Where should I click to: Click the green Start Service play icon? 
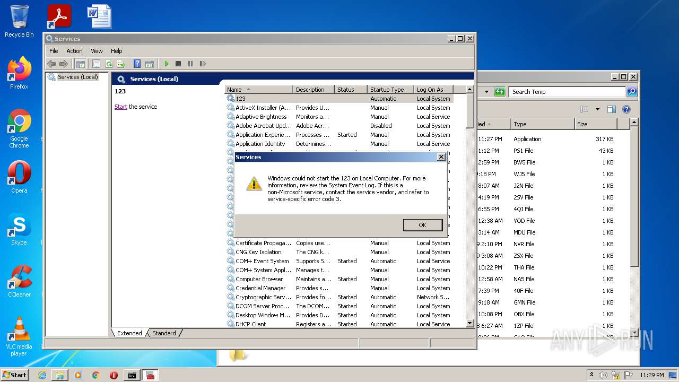pyautogui.click(x=166, y=64)
